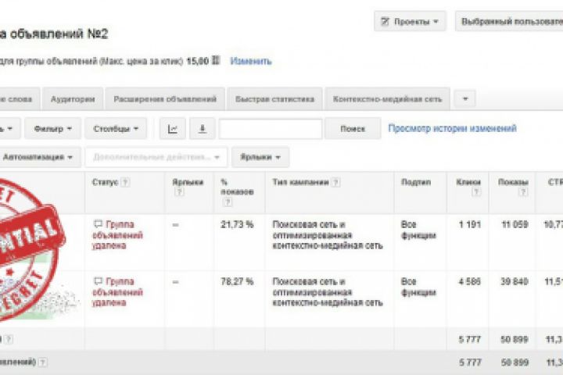Click status bubble icon in 78,27 % row
This screenshot has height=375, width=563.
coord(98,281)
